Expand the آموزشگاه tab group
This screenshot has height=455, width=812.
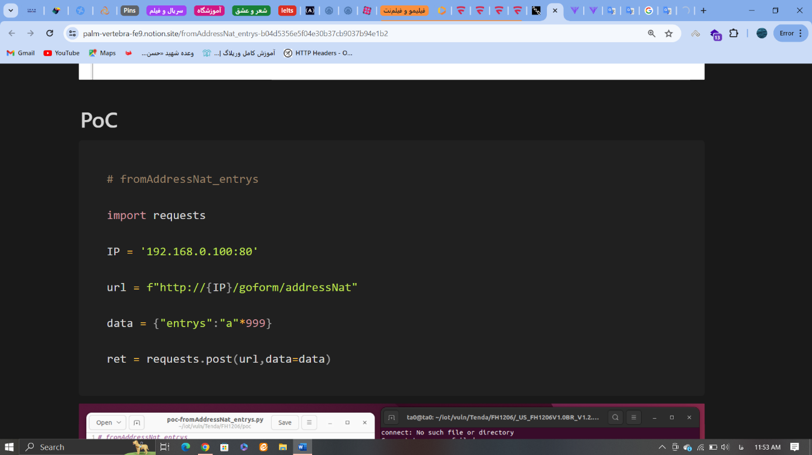[x=209, y=10]
